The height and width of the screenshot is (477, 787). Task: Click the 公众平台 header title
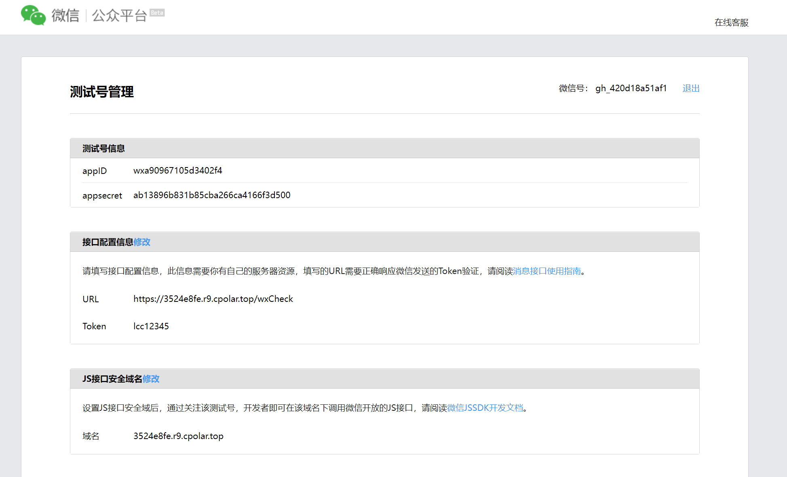[119, 16]
